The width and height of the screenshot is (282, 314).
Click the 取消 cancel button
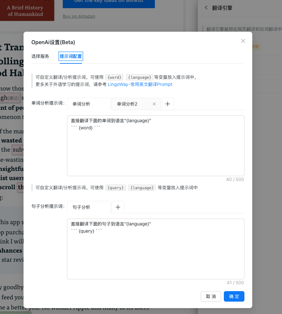[211, 296]
